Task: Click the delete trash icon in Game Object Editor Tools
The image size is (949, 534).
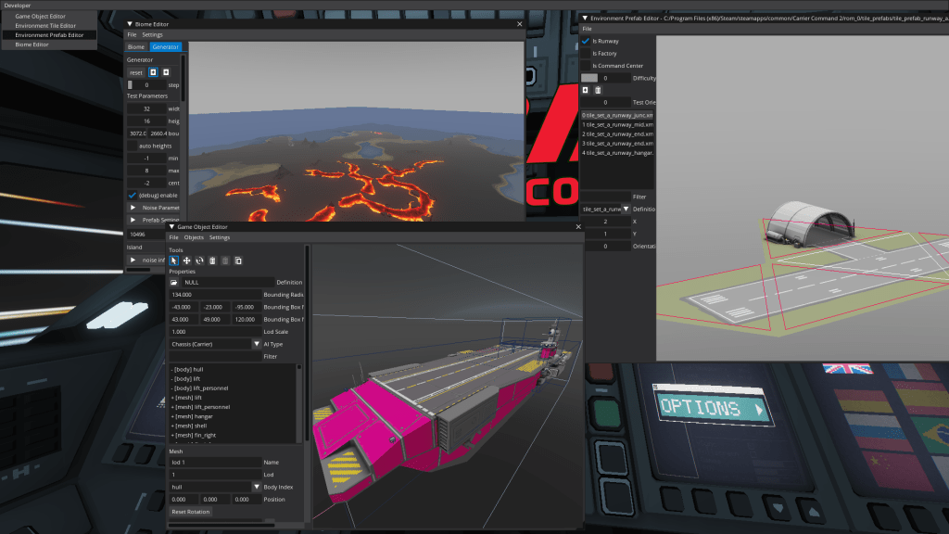Action: pos(212,261)
